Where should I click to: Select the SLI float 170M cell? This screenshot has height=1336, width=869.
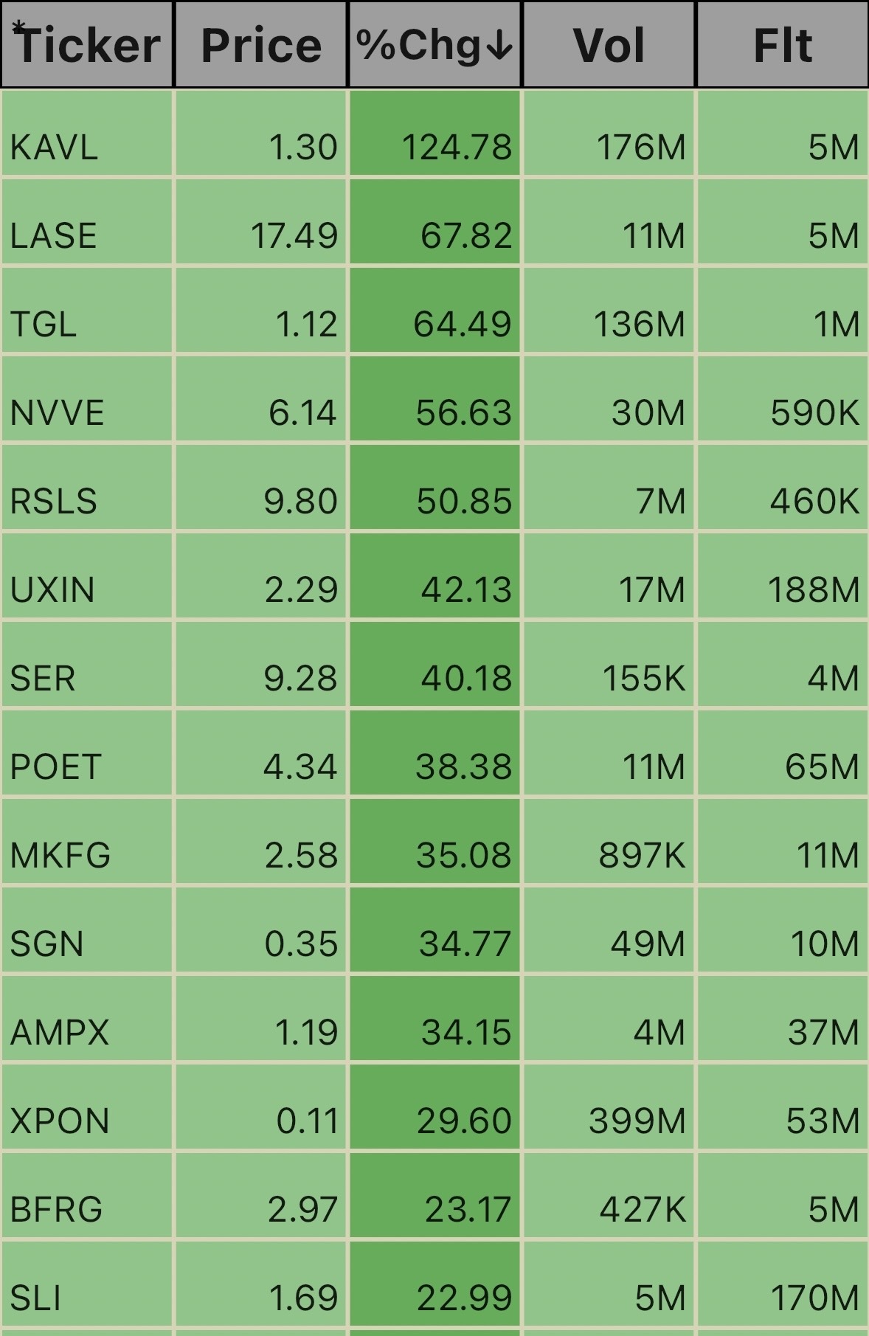click(x=782, y=1284)
